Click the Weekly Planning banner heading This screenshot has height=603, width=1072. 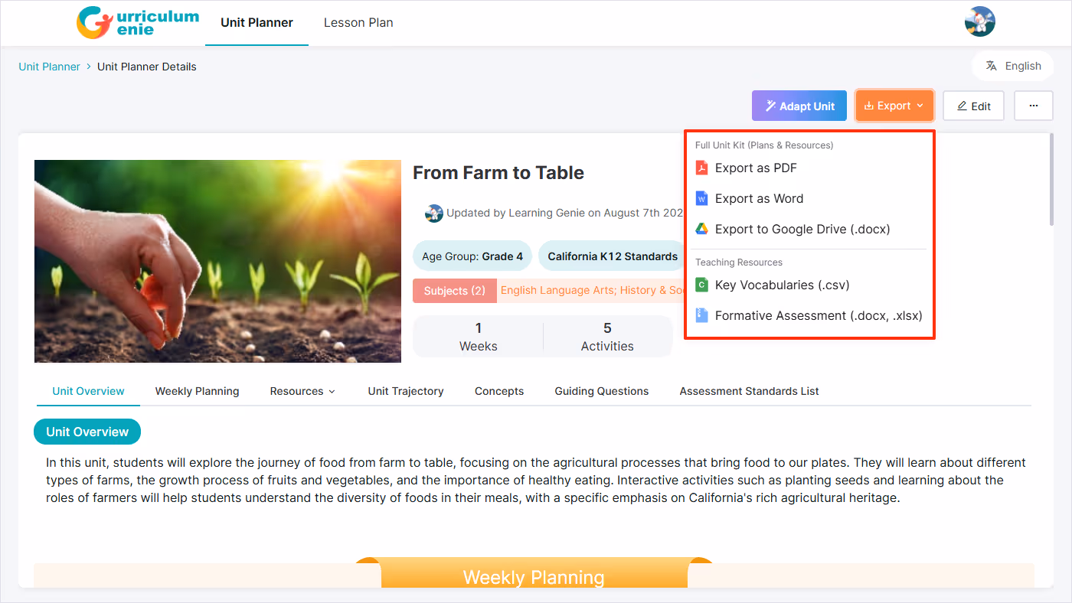pyautogui.click(x=534, y=577)
